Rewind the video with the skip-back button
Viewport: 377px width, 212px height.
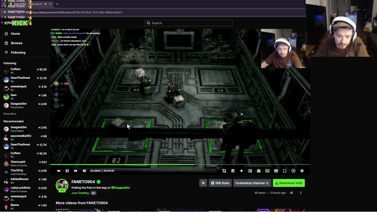coord(59,171)
